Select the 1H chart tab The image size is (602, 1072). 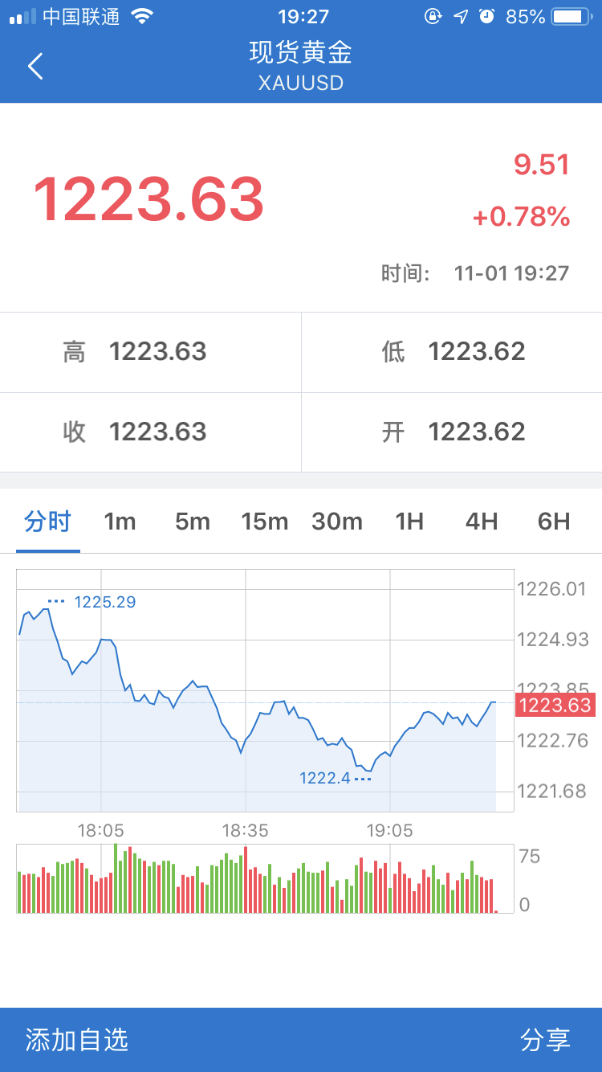click(409, 522)
